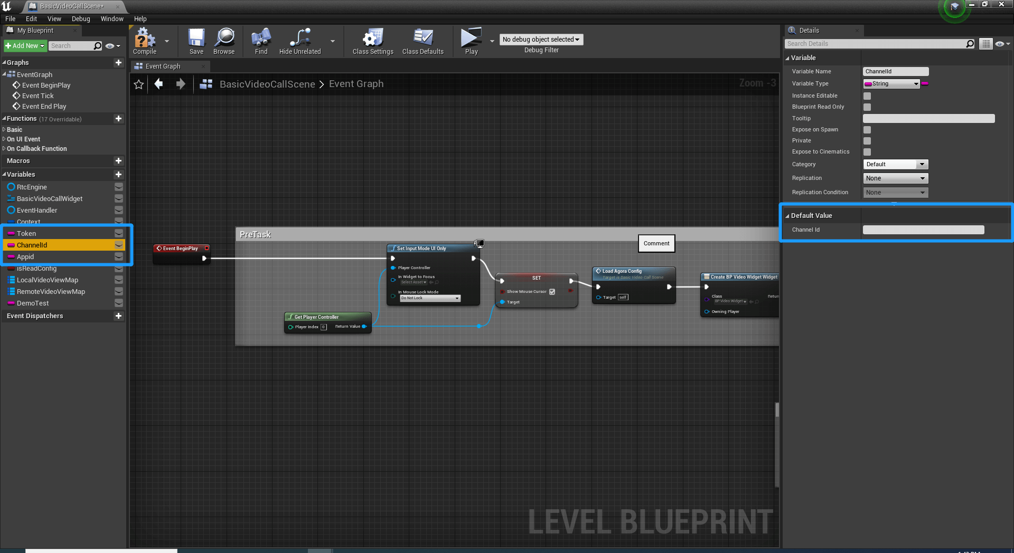Screen dimensions: 1014x553
Task: Open Class Defaults
Action: (423, 41)
